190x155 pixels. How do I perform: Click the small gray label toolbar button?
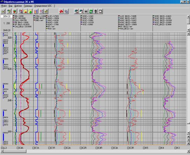86,12
